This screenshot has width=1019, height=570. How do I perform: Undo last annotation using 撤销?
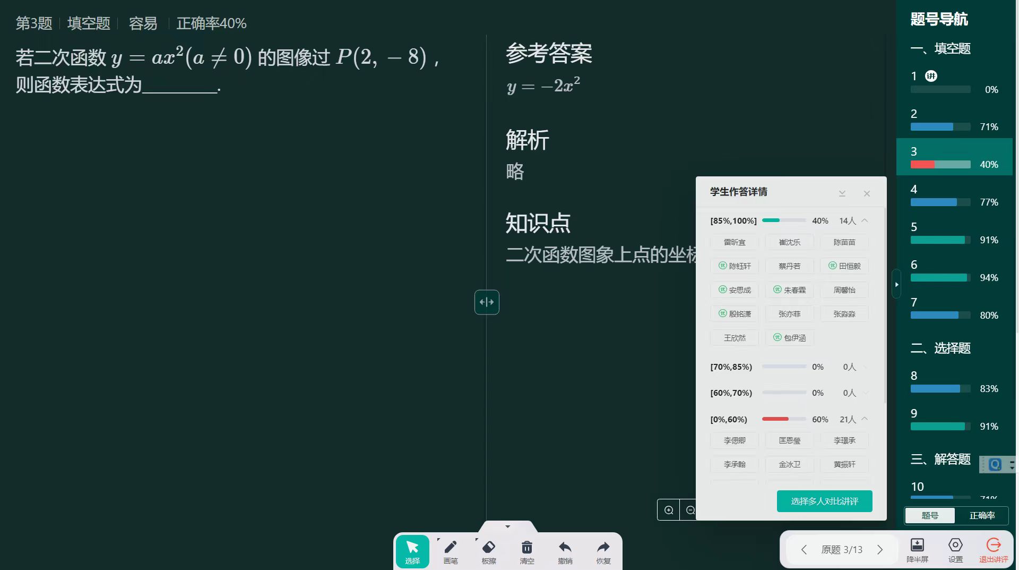565,551
